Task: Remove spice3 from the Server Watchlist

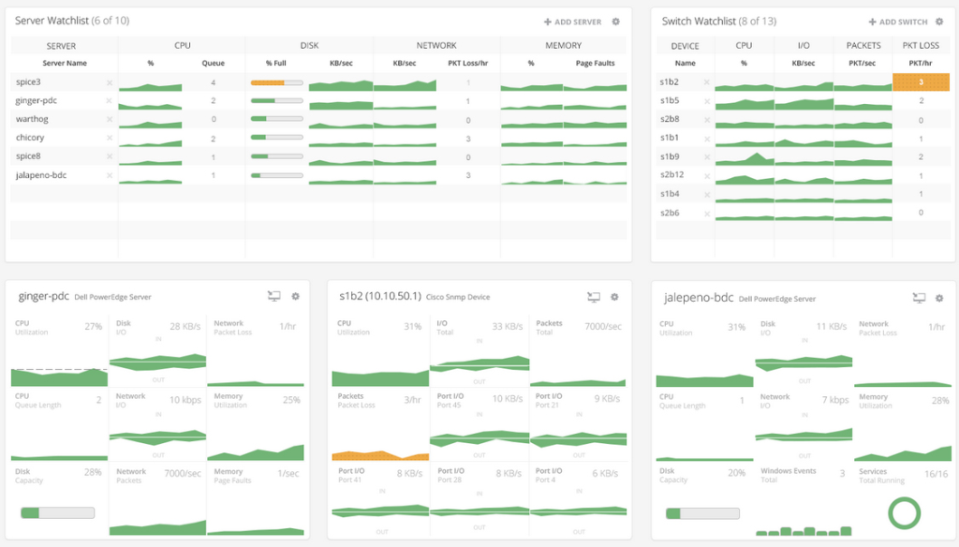Action: (x=111, y=83)
